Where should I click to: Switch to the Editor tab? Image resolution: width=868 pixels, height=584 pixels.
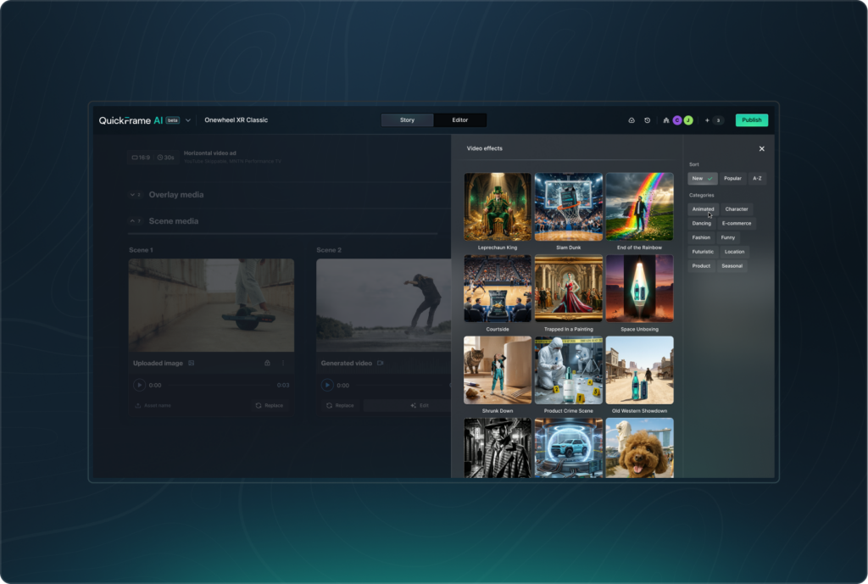(459, 120)
